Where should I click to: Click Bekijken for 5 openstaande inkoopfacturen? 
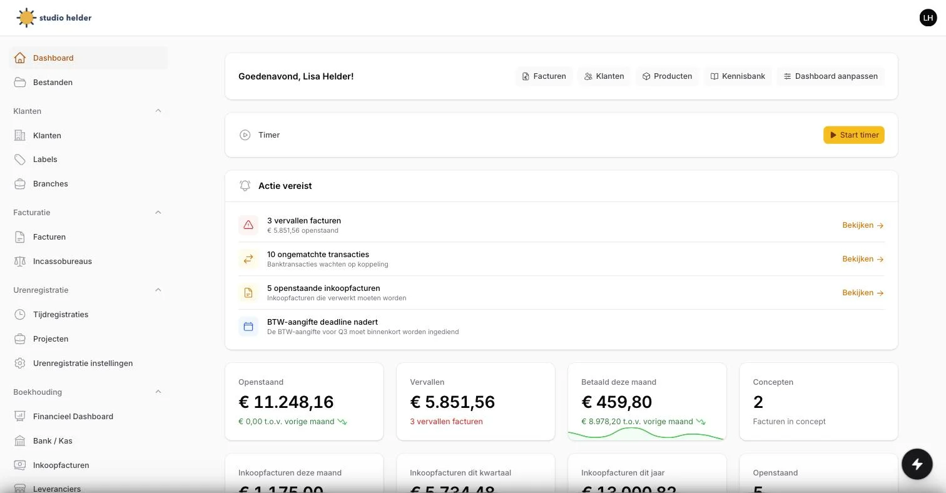pos(863,293)
